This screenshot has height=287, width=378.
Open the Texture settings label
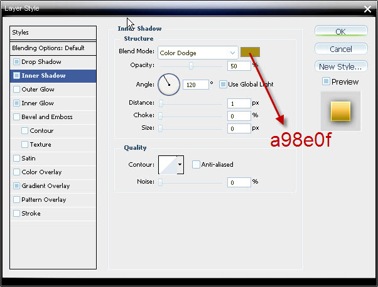tap(40, 145)
